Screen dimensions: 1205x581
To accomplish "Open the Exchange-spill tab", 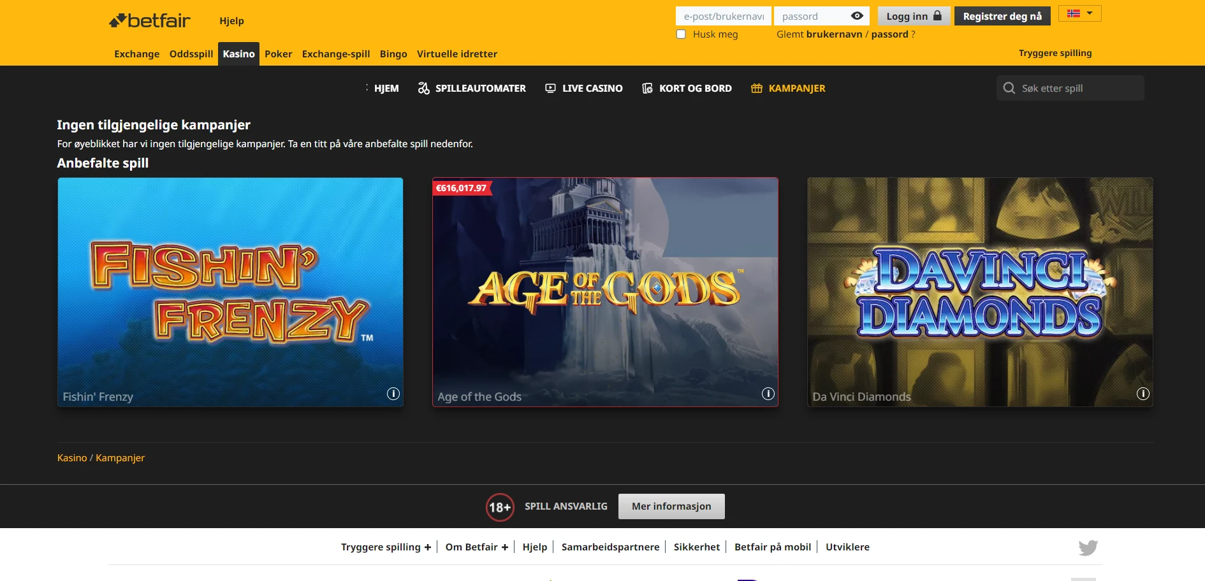I will [336, 54].
